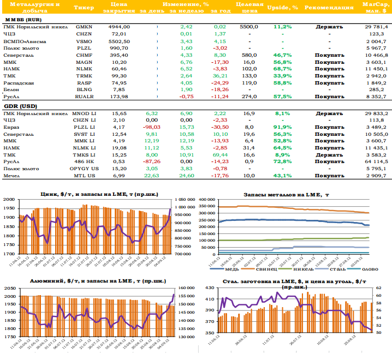Click the MAGN ticker cell
392x354 pixels.
(84, 62)
